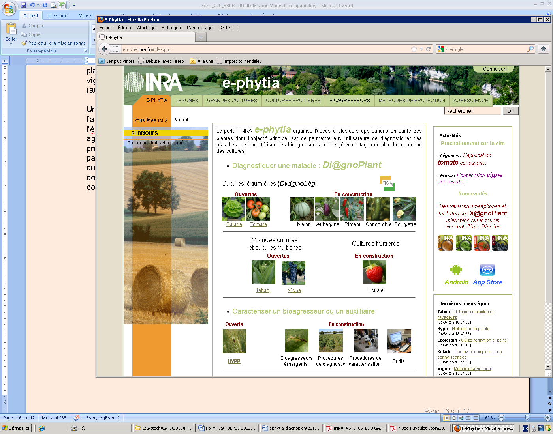This screenshot has width=553, height=434.
Task: Click the Connexion link on e-phytia
Action: [x=495, y=69]
